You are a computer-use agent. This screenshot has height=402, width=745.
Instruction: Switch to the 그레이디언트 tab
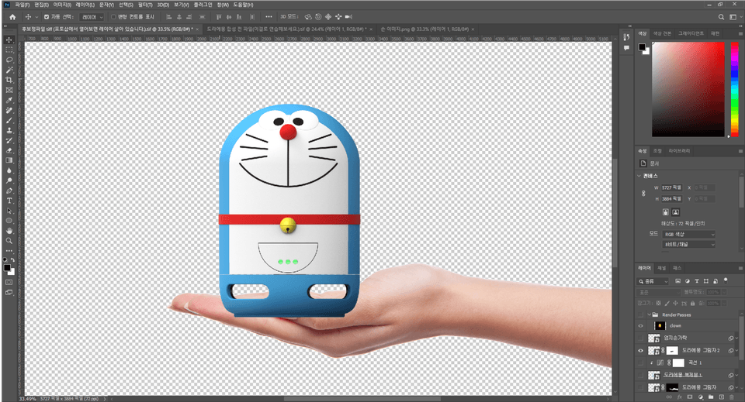pos(691,33)
